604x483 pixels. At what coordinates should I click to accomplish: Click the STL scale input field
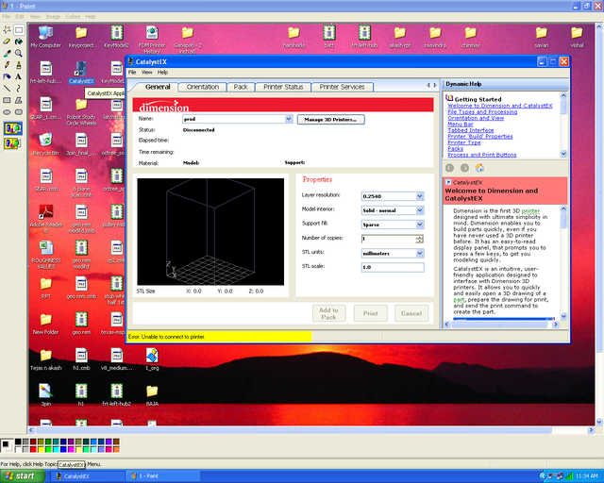(393, 267)
